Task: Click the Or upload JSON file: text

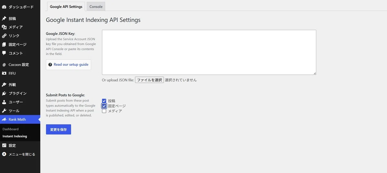Action: (118, 80)
